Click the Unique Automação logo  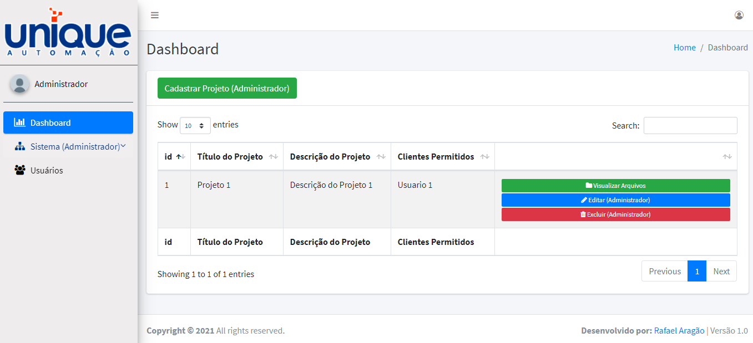[x=68, y=33]
